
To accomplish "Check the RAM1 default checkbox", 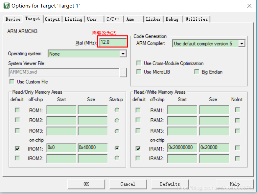I will 138,110.
